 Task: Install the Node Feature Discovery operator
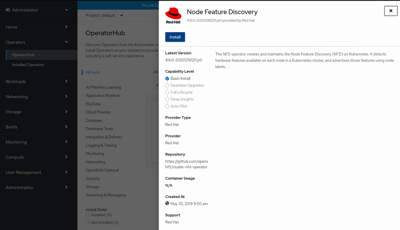(x=175, y=37)
